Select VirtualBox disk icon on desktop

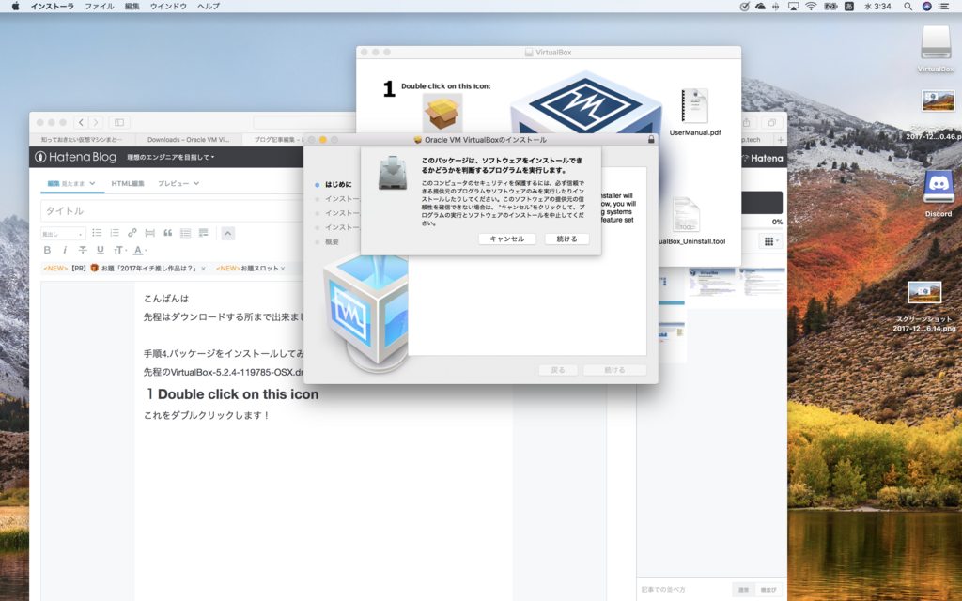[936, 43]
